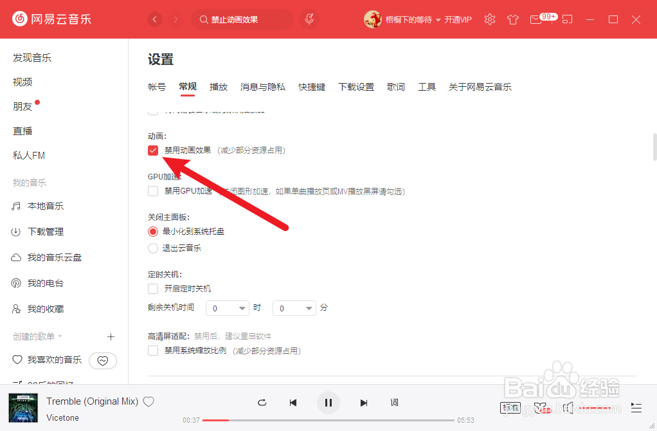The image size is (657, 431).
Task: Open 发现音乐 page
Action: click(x=32, y=58)
